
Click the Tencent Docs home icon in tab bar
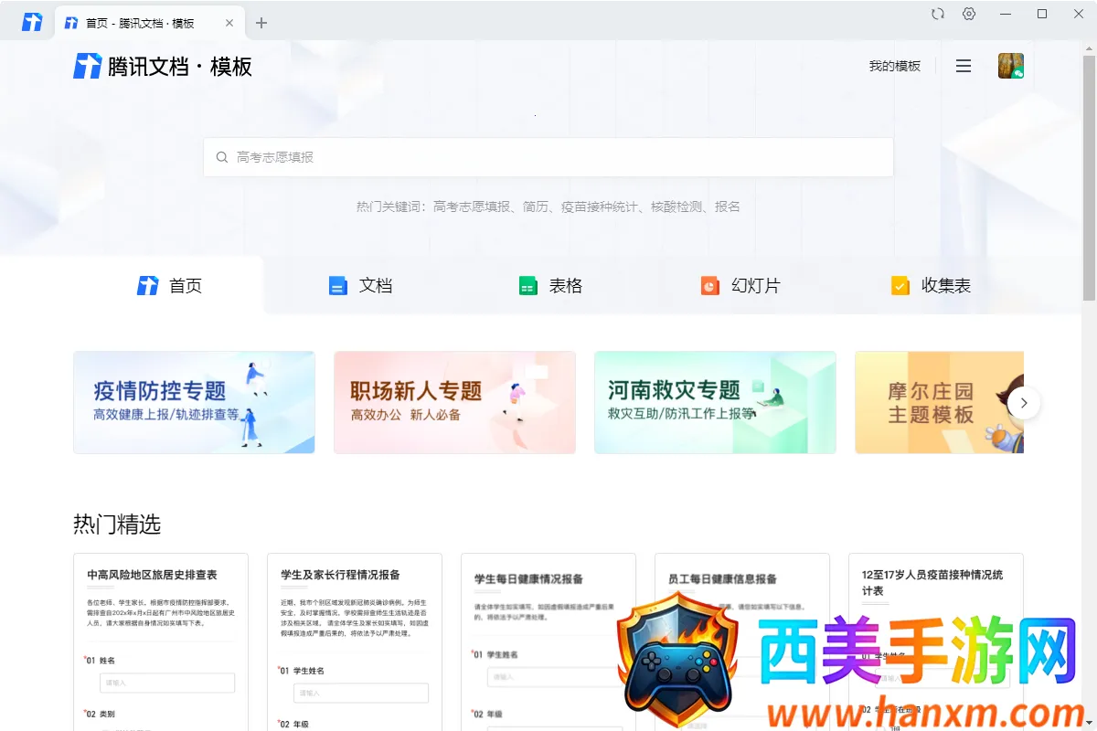coord(32,23)
